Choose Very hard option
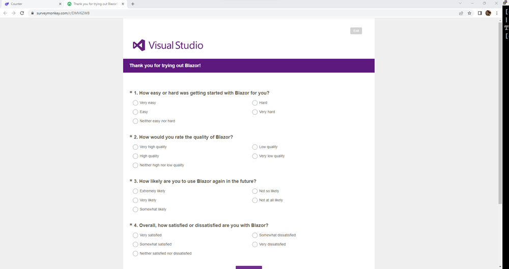Viewport: 509px width, 269px height. point(255,112)
